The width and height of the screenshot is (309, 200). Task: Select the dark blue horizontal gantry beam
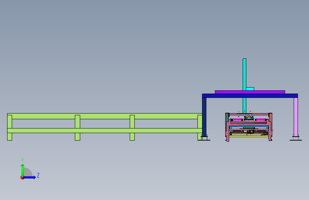(x=250, y=96)
